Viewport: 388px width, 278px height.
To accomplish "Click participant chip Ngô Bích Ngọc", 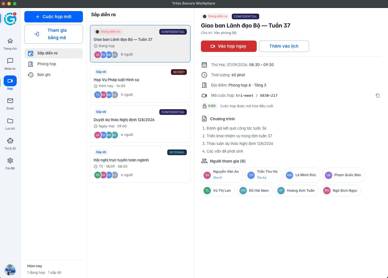I will (341, 191).
